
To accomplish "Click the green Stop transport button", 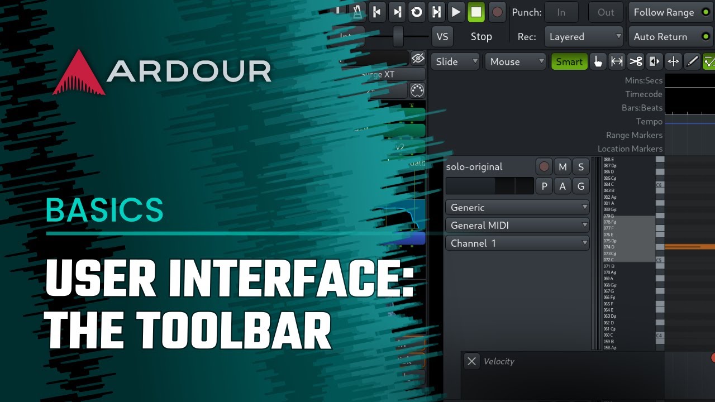I will (476, 12).
